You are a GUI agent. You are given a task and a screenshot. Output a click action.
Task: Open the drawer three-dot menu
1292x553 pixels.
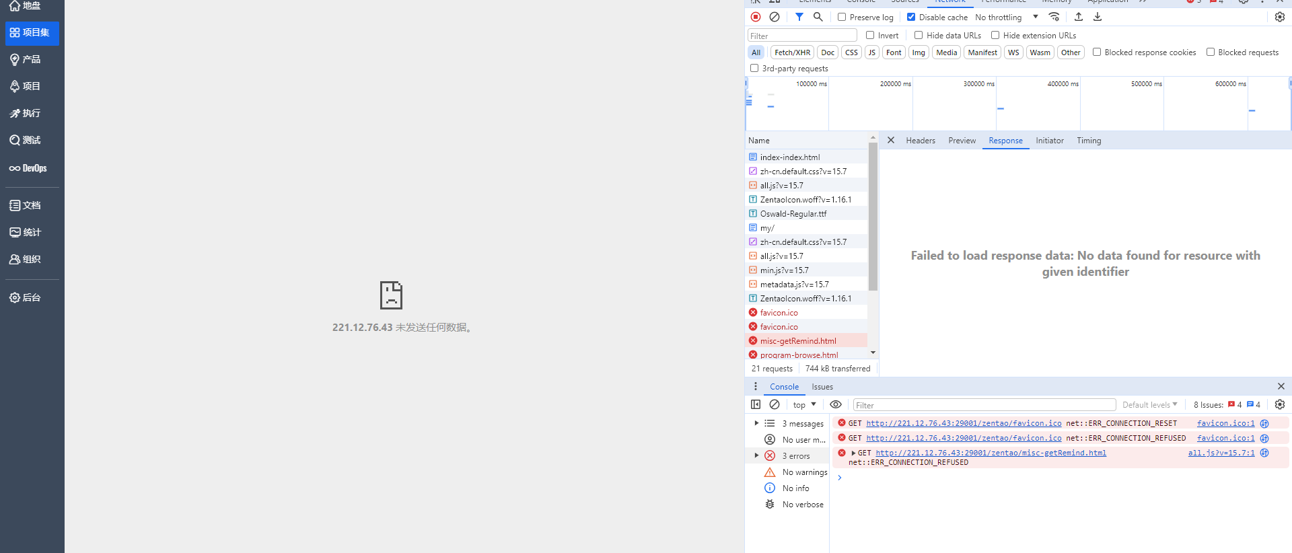tap(756, 387)
